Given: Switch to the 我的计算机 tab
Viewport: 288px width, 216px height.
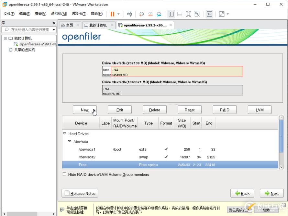Looking at the screenshot, I should (98, 25).
